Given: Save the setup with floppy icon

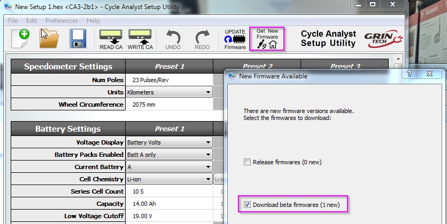Looking at the screenshot, I should [78, 38].
